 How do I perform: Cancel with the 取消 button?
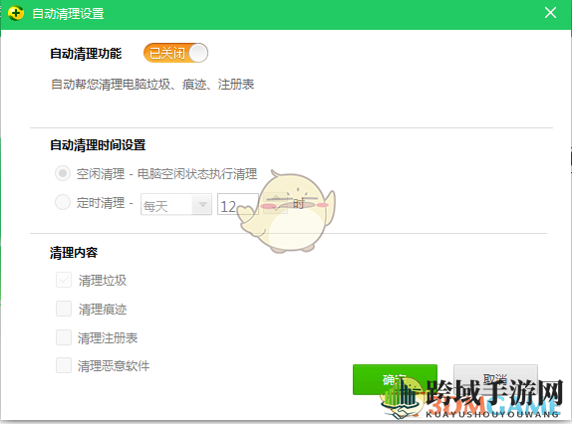[495, 379]
